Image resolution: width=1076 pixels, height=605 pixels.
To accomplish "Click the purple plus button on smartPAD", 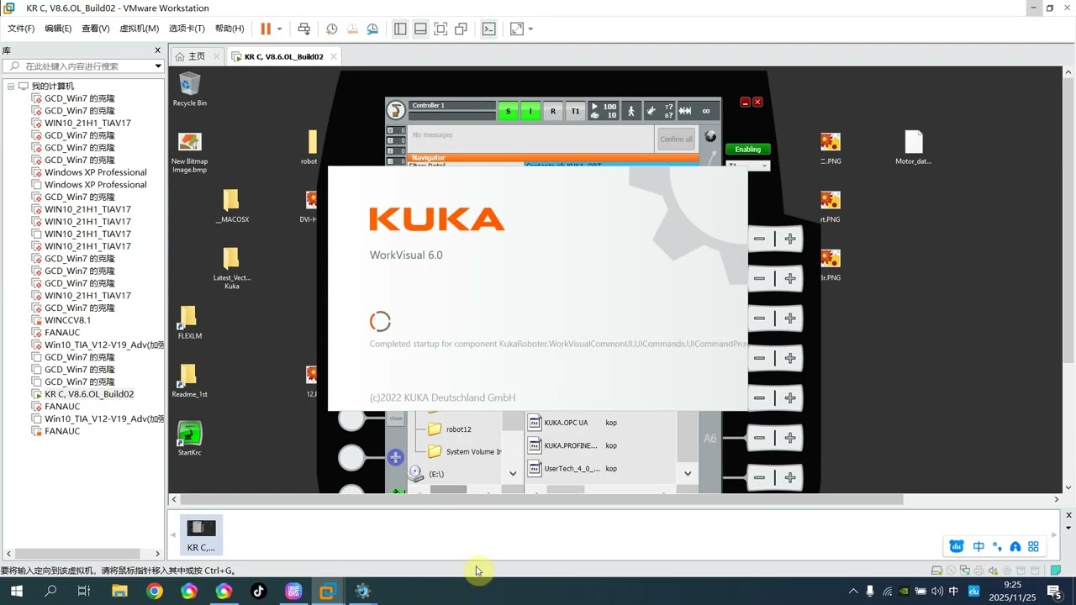I will point(396,458).
